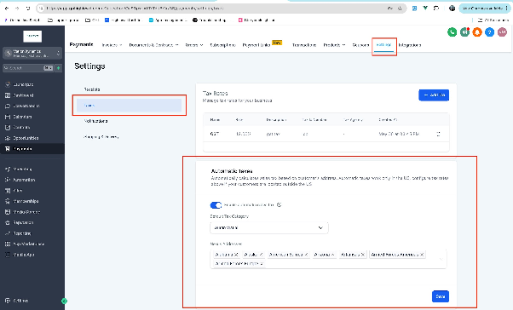Image resolution: width=513 pixels, height=310 pixels.
Task: Remove the Arizona state chip
Action: (332, 255)
